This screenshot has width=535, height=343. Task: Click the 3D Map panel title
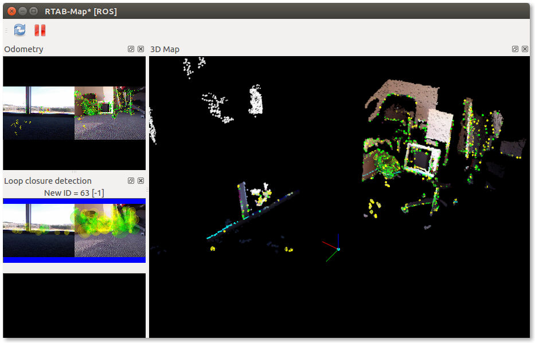tap(165, 49)
